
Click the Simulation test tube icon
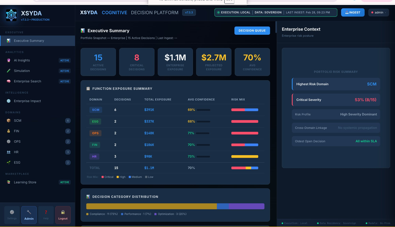point(9,71)
